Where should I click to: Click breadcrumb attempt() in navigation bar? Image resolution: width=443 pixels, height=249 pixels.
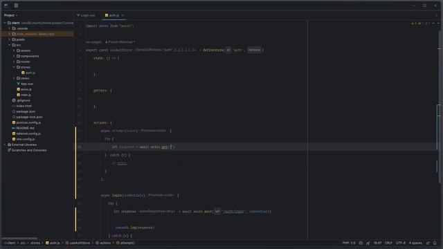tap(125, 243)
